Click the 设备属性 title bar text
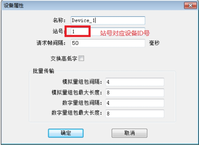 [x=13, y=6]
